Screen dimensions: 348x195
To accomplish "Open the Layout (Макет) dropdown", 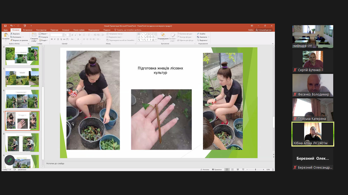I will [x=43, y=34].
